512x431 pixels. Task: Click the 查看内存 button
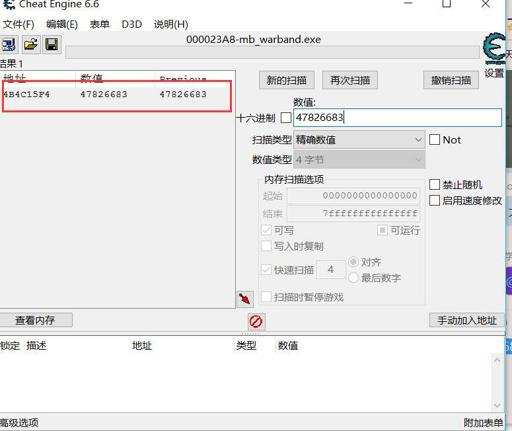35,320
